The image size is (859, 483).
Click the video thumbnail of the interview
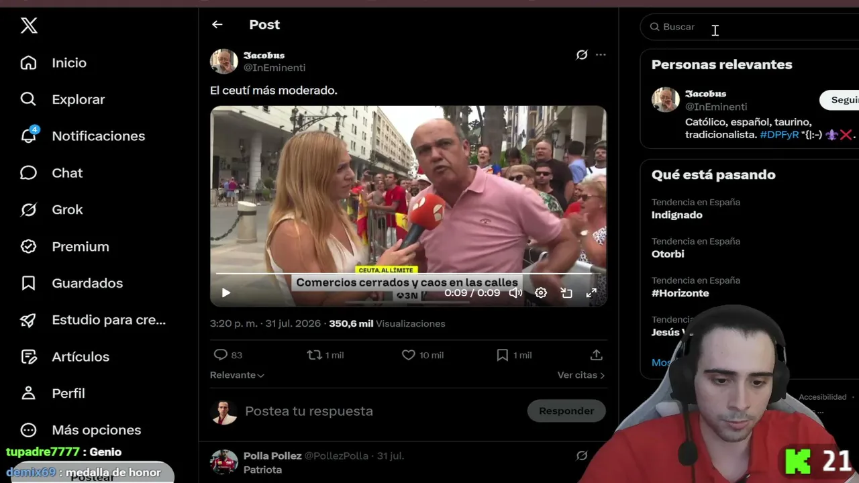point(408,206)
